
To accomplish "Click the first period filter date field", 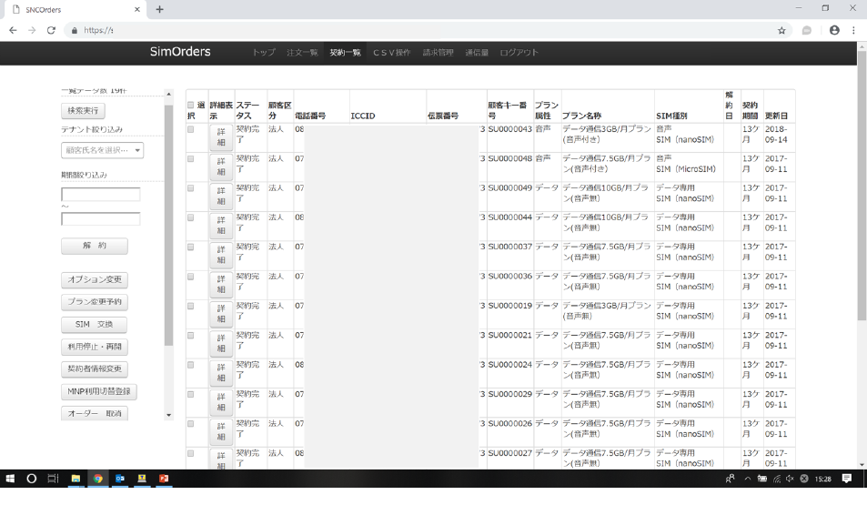I will click(x=100, y=195).
